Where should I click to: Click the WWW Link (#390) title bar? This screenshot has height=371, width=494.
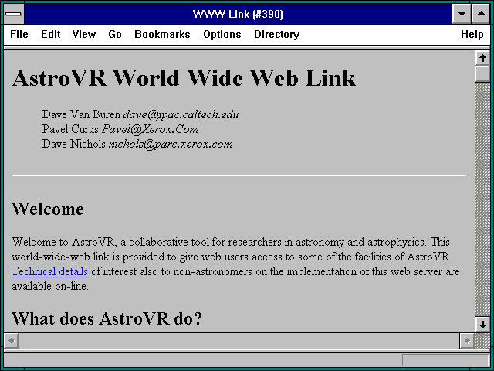click(238, 14)
